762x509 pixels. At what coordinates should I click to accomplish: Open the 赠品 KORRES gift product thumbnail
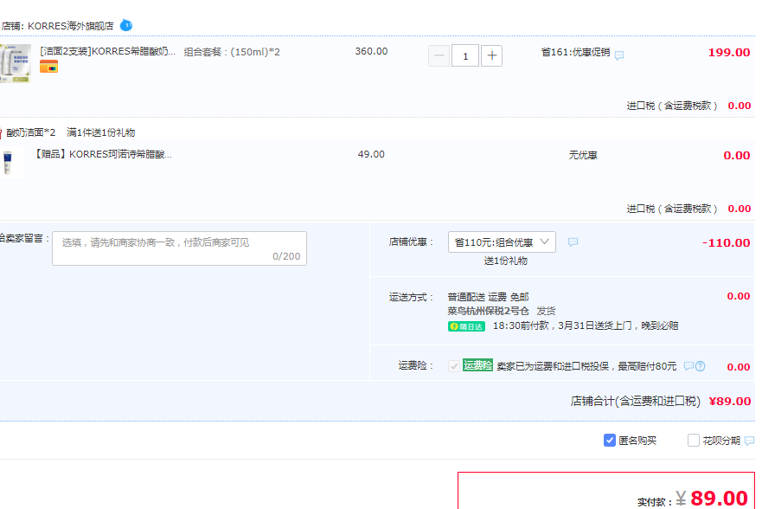[x=10, y=163]
